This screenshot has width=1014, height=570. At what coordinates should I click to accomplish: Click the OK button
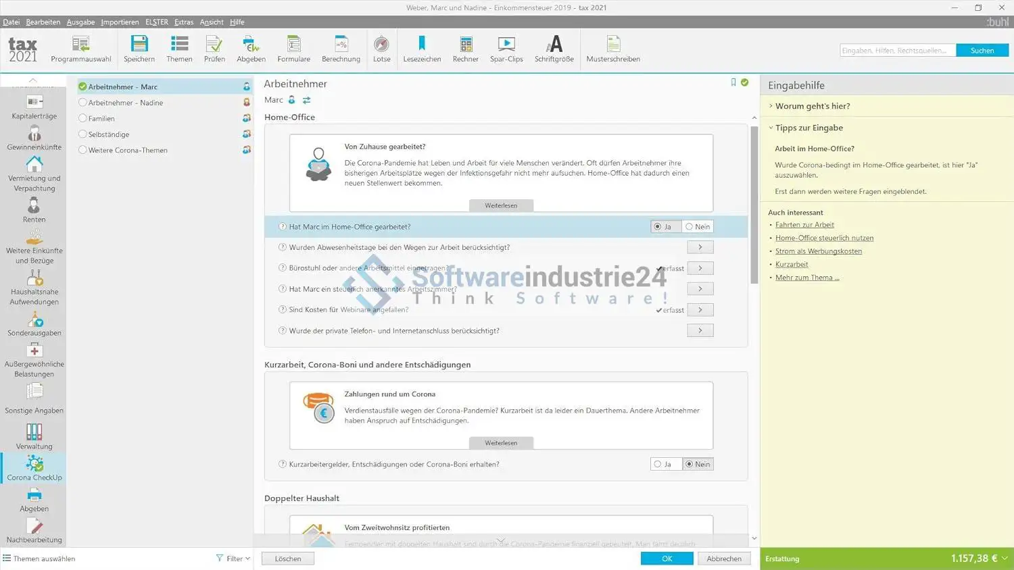[667, 559]
